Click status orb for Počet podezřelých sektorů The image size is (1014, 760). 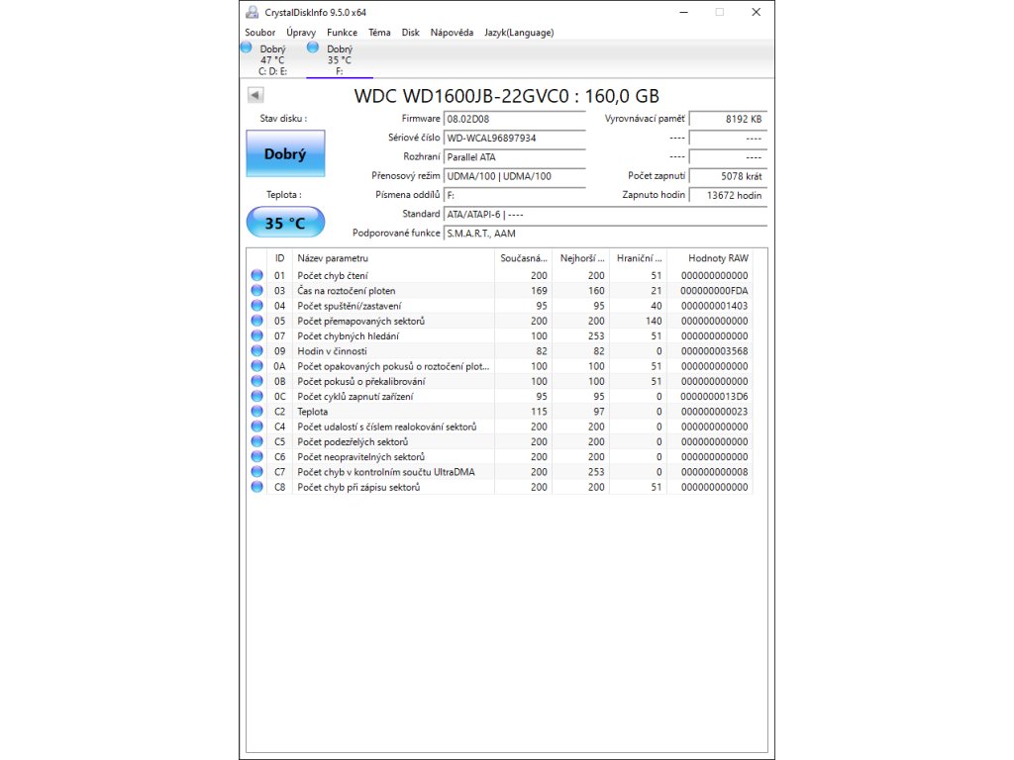257,441
